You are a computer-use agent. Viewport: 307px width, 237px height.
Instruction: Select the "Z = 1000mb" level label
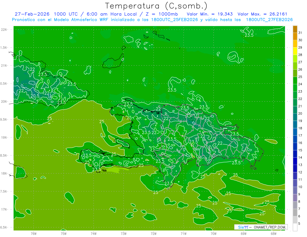pyautogui.click(x=161, y=14)
